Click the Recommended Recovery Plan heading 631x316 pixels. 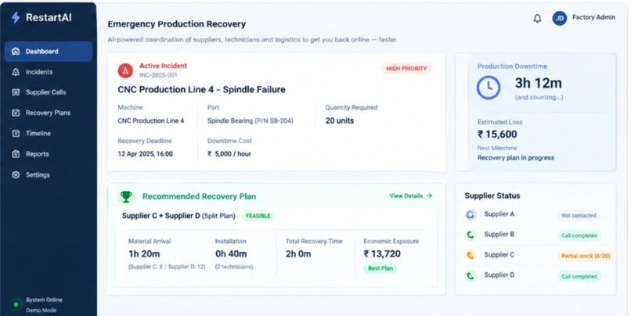(x=199, y=196)
